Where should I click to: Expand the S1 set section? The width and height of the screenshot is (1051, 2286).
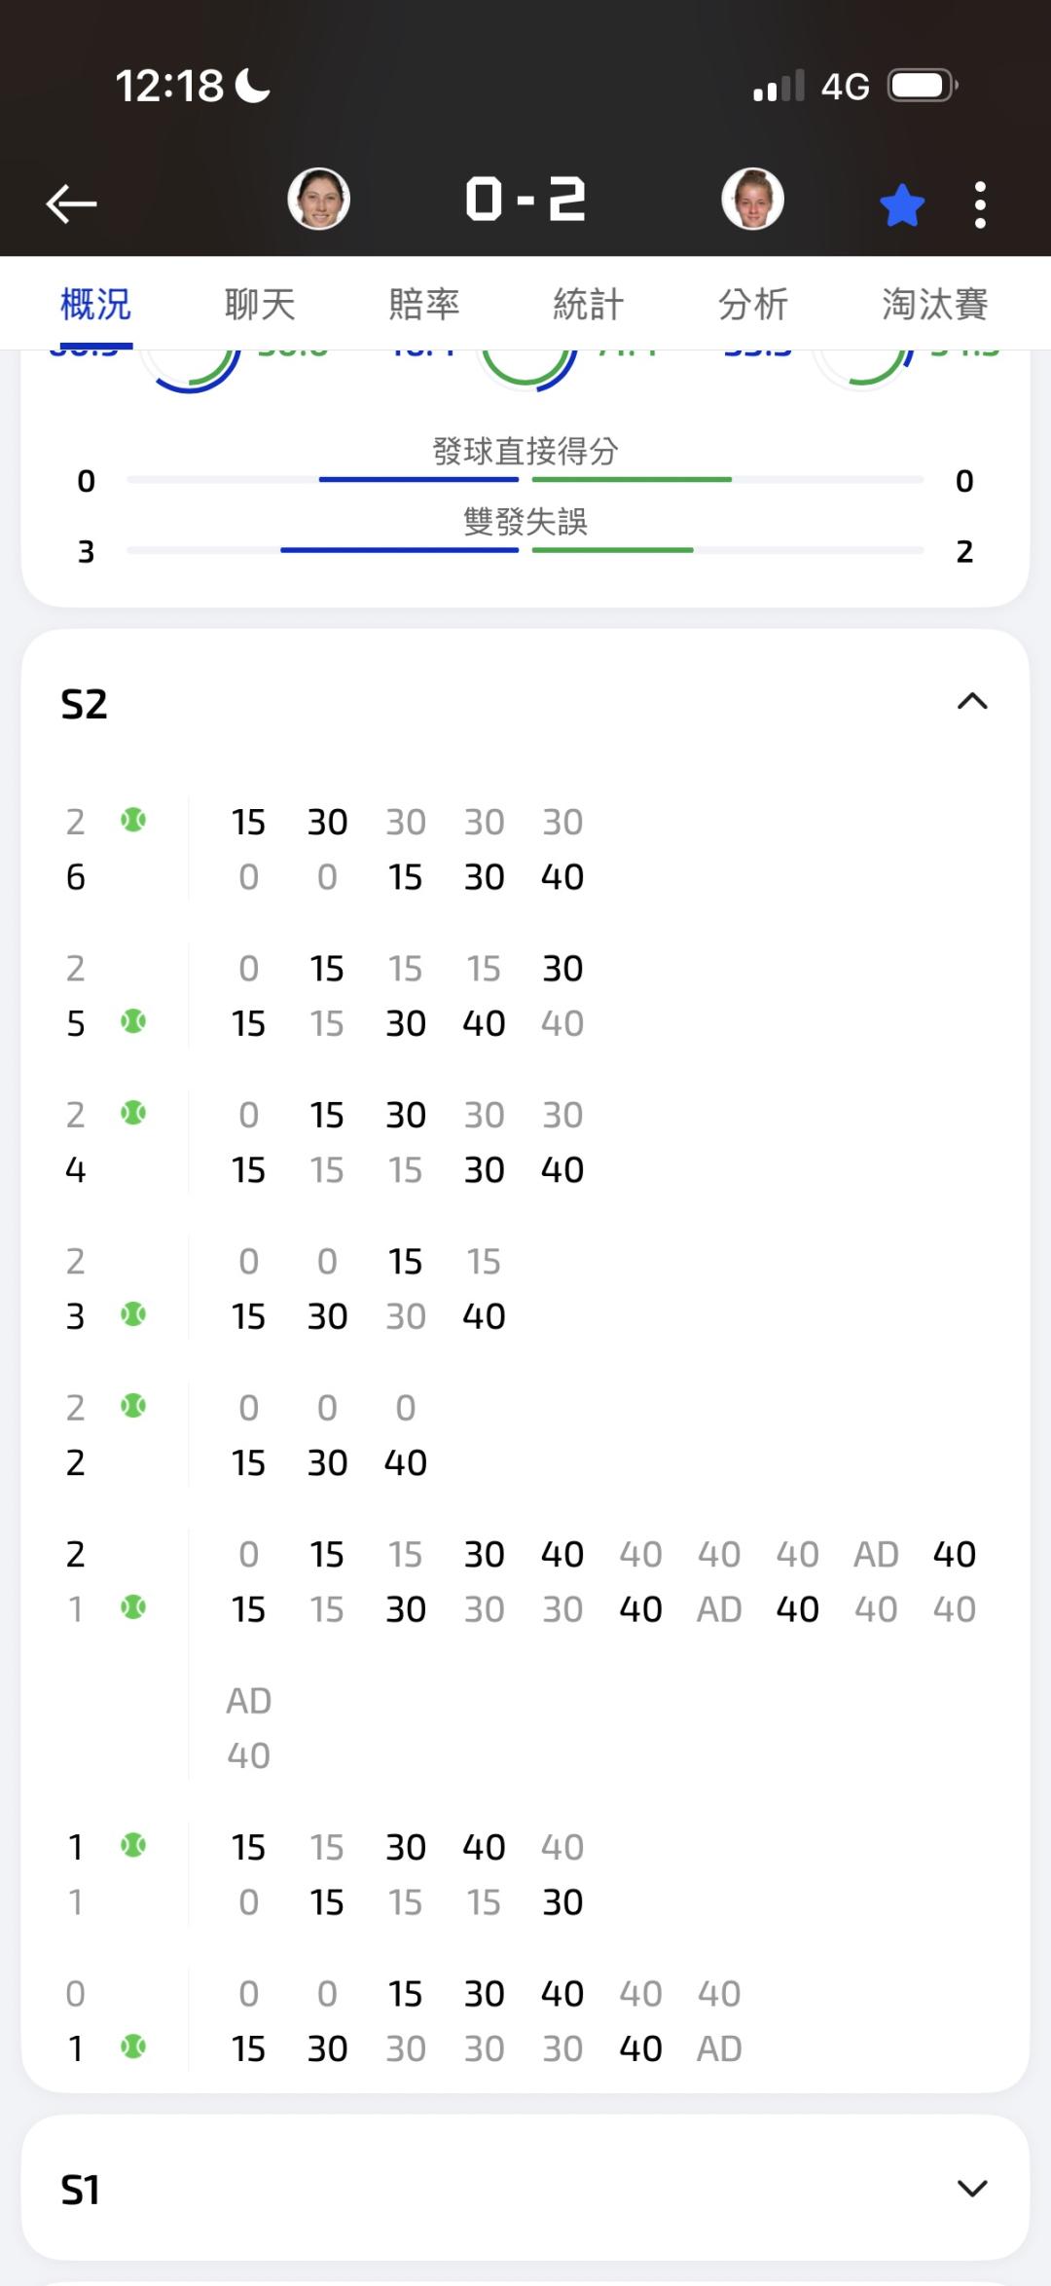pyautogui.click(x=972, y=2190)
